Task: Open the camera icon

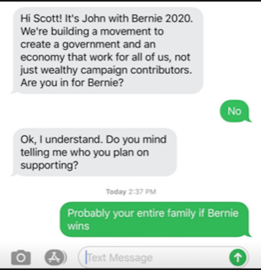Action: 21,258
